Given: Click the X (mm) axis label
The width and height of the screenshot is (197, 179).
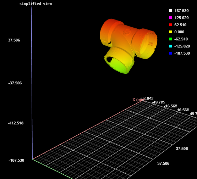Looking at the screenshot, I should tap(139, 100).
